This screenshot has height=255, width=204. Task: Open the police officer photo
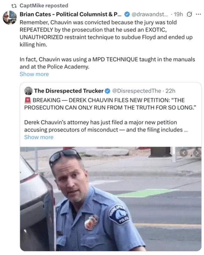pos(111,199)
